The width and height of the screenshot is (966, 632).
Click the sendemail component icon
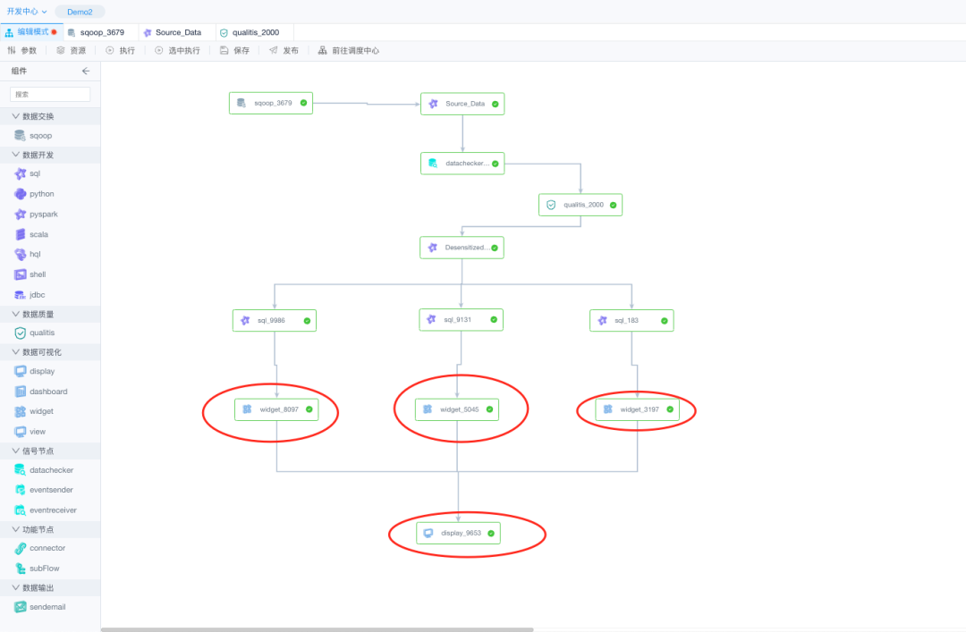pos(20,607)
